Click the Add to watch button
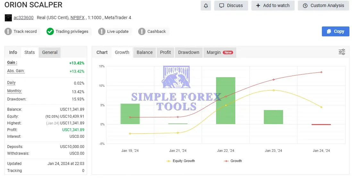The width and height of the screenshot is (352, 178). [x=273, y=5]
